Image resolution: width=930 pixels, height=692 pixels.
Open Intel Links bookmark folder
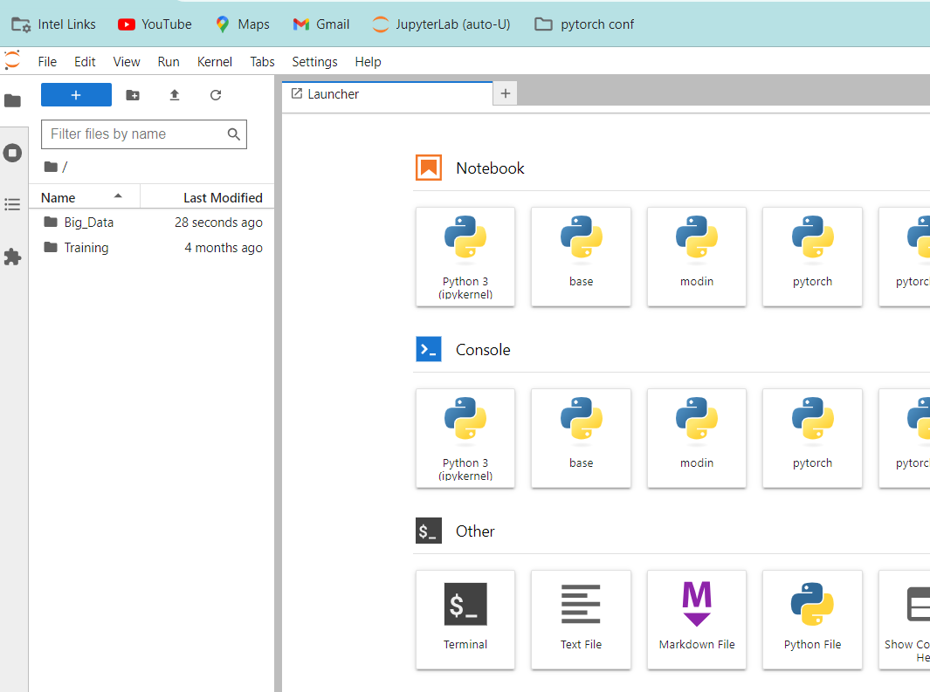point(53,24)
